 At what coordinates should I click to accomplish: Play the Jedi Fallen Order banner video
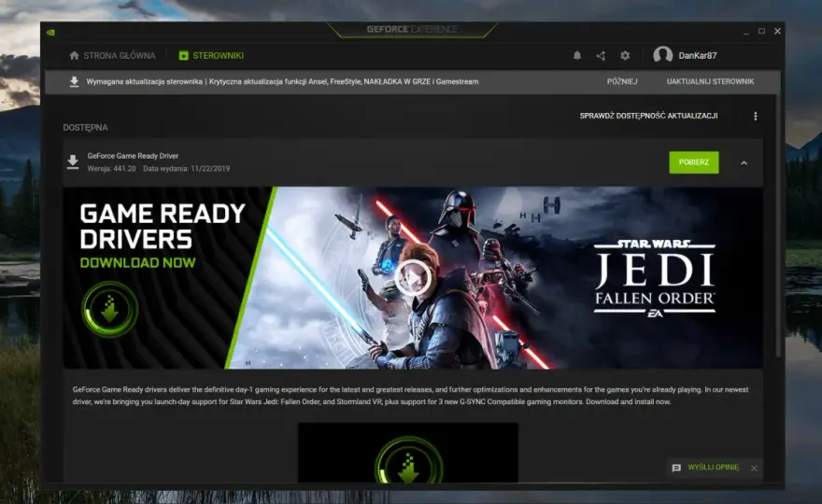413,278
